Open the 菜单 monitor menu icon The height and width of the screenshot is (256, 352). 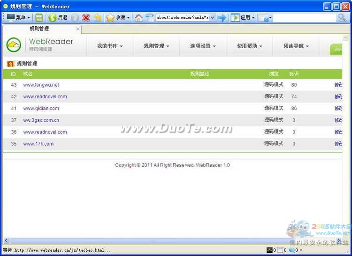coord(10,17)
